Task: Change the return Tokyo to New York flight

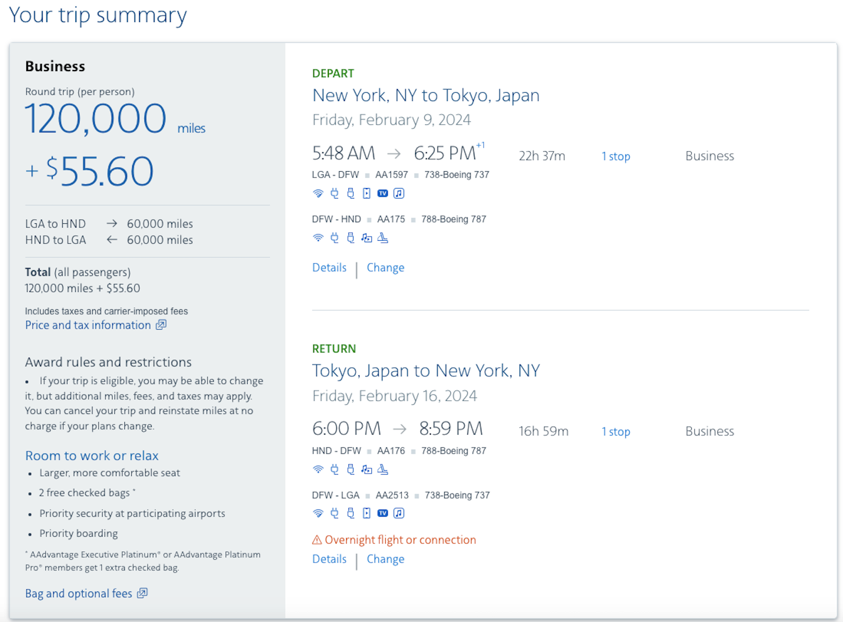Action: tap(386, 559)
